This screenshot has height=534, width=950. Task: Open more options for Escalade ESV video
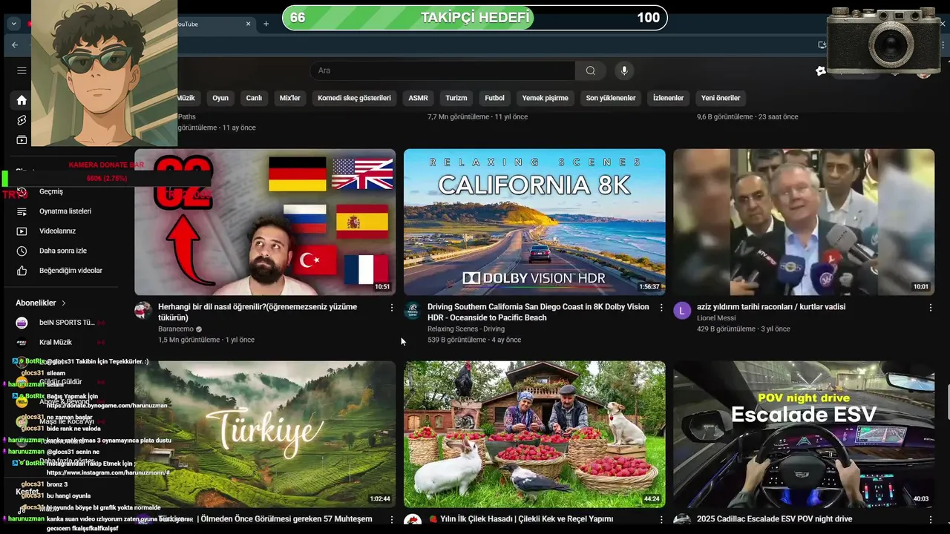coord(931,519)
